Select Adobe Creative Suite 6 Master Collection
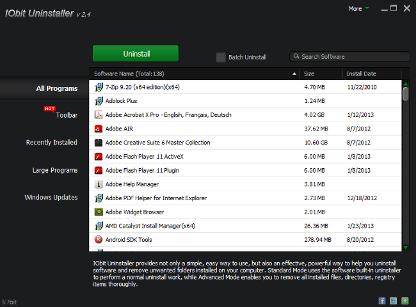This screenshot has height=307, width=416. (x=245, y=143)
